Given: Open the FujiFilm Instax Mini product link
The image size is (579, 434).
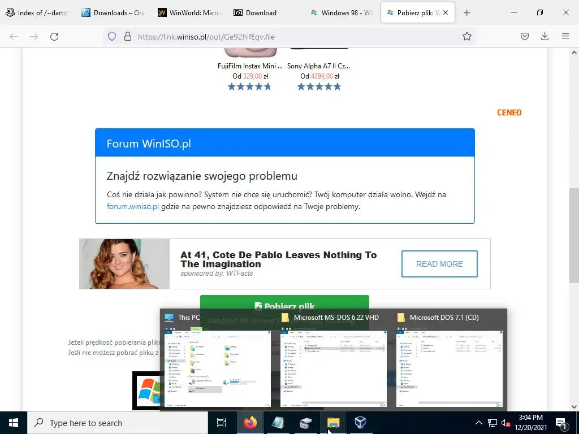Looking at the screenshot, I should 250,66.
